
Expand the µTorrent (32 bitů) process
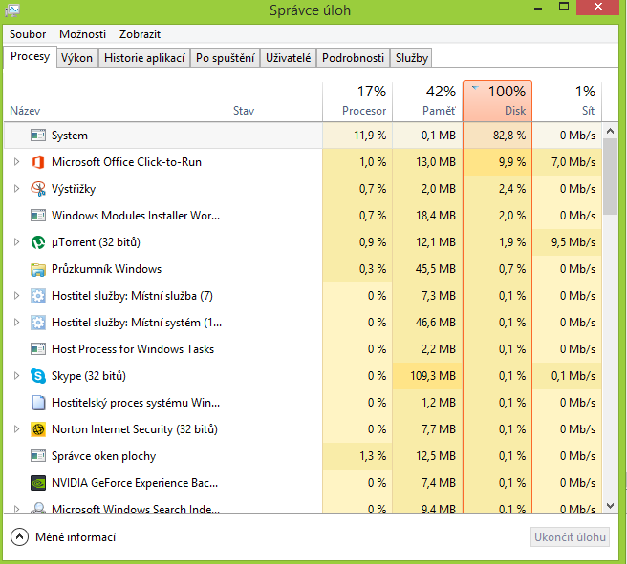click(16, 242)
